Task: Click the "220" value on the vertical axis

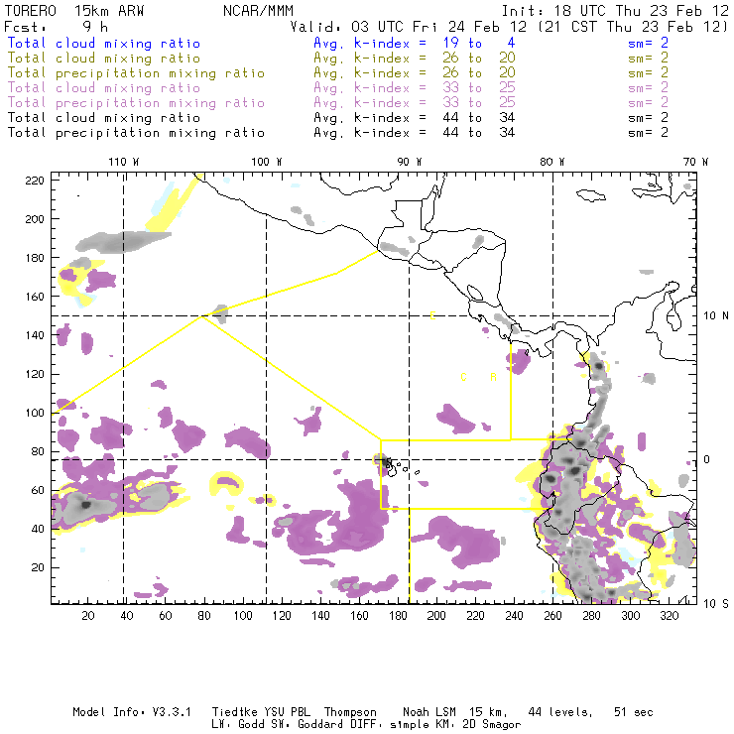Action: coord(35,181)
